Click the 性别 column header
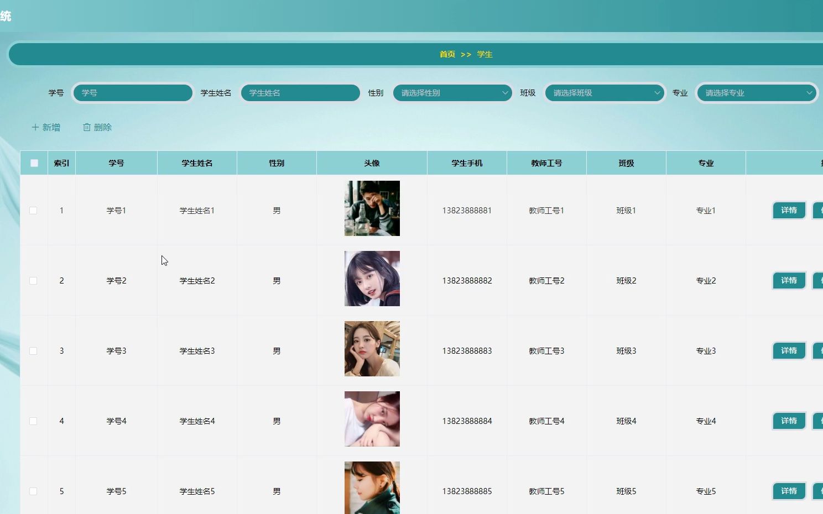Screen dimensions: 823x514 click(x=277, y=163)
